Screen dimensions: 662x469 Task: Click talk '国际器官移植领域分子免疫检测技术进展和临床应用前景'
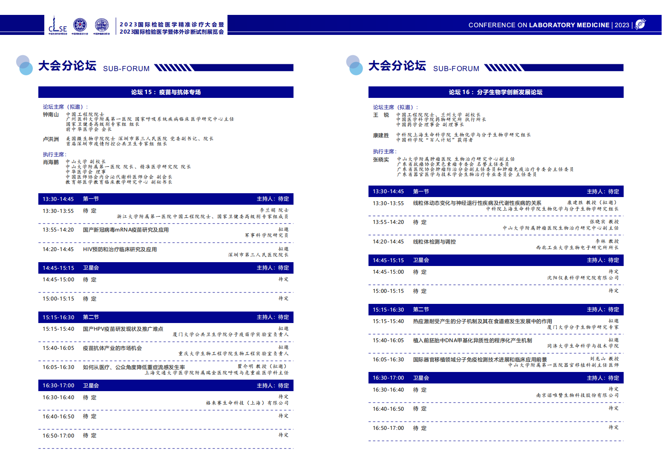[x=480, y=360]
